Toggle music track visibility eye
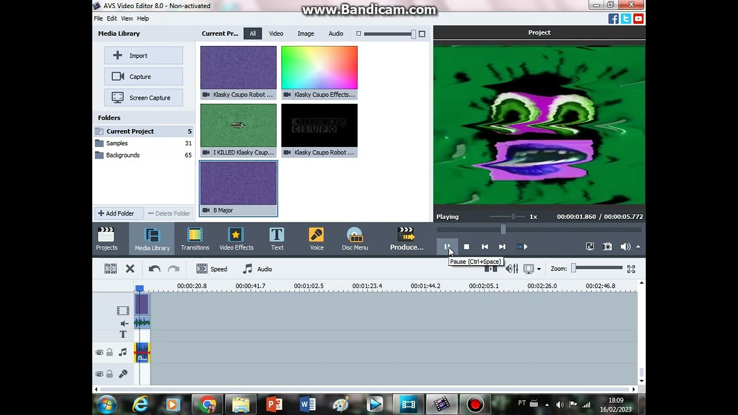This screenshot has width=738, height=415. [99, 352]
